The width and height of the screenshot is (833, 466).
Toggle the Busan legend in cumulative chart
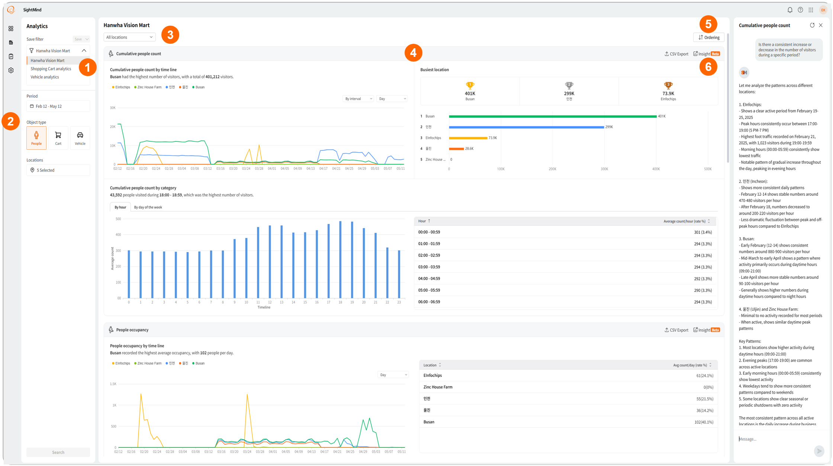(x=199, y=87)
